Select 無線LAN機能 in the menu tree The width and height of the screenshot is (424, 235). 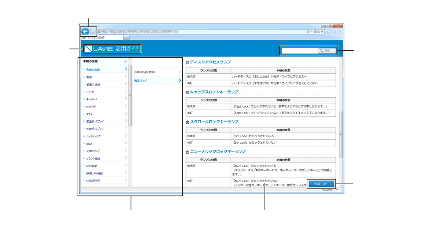[x=94, y=173]
